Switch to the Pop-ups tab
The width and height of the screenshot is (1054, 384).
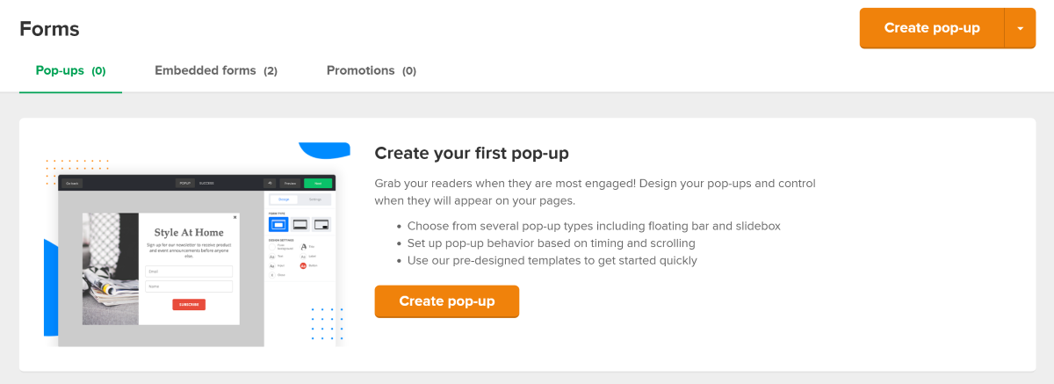click(x=70, y=70)
